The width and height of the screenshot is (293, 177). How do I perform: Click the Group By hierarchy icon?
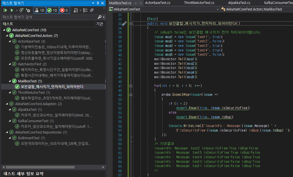click(x=85, y=10)
